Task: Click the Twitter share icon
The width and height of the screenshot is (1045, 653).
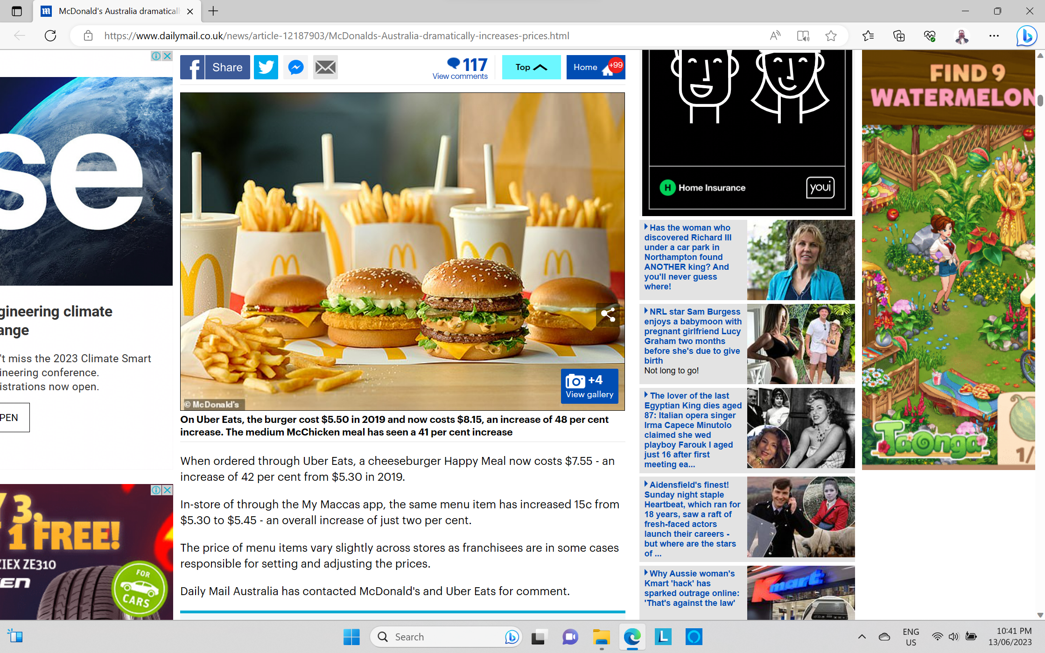Action: coord(266,67)
